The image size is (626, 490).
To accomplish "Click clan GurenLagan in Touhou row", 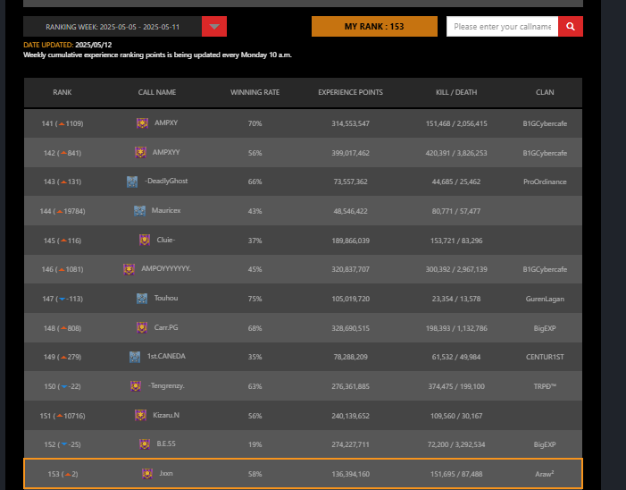I will coord(545,299).
